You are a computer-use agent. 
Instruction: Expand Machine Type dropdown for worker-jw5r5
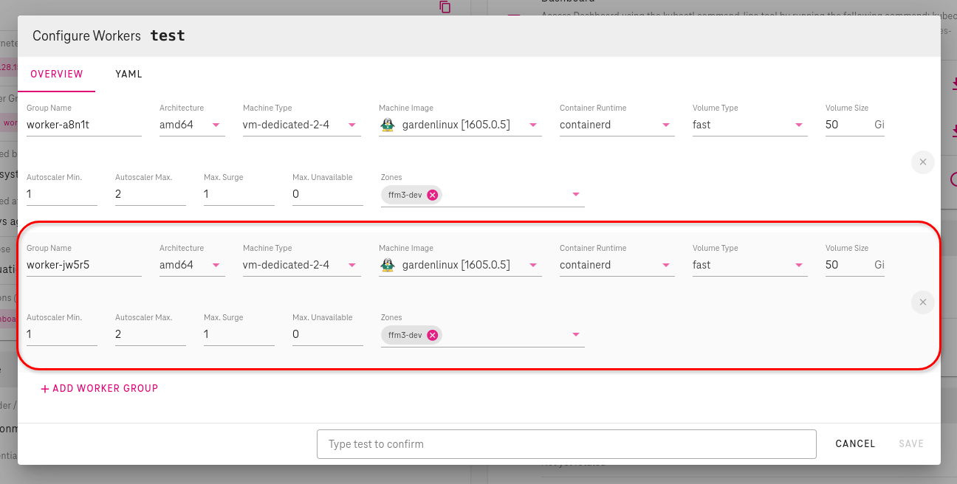point(352,266)
